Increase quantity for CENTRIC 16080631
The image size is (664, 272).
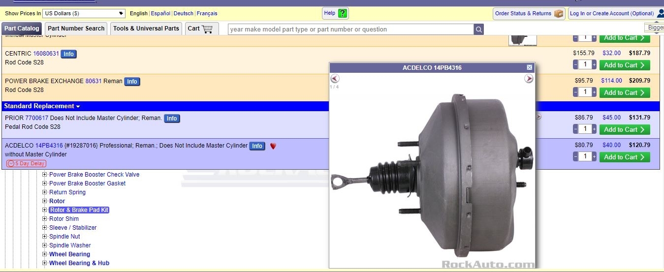tap(594, 65)
